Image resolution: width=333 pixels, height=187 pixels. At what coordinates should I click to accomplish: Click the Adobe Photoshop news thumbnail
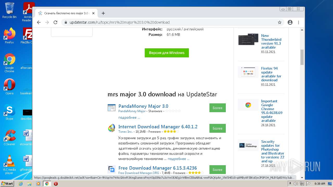pyautogui.click(x=248, y=145)
